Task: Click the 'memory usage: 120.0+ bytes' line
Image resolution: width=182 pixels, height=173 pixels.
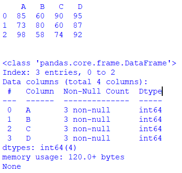Action: tap(63, 157)
